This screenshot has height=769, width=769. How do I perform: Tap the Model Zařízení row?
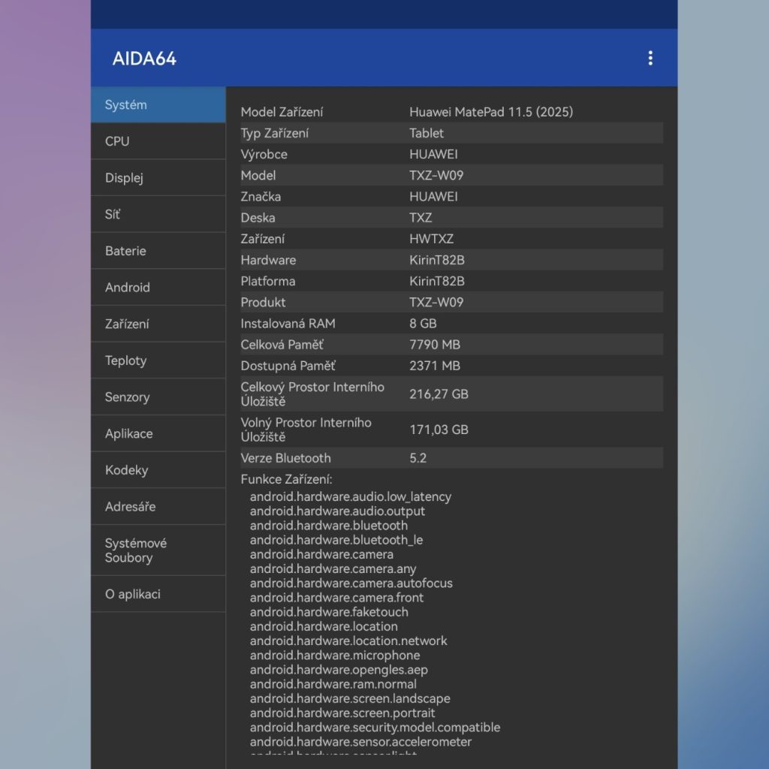tap(451, 112)
